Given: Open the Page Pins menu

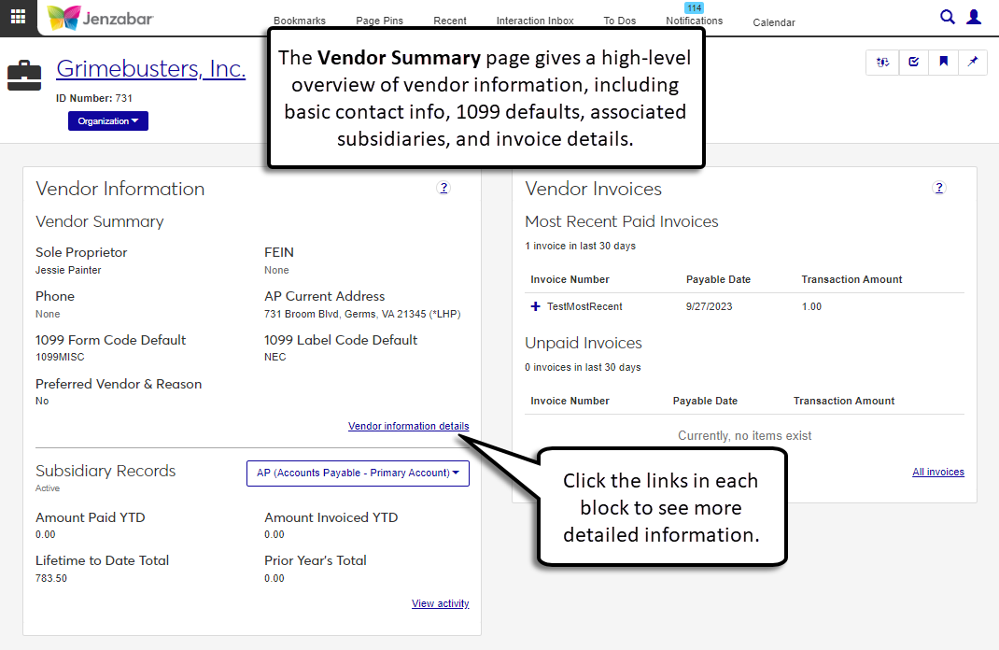Looking at the screenshot, I should (379, 21).
